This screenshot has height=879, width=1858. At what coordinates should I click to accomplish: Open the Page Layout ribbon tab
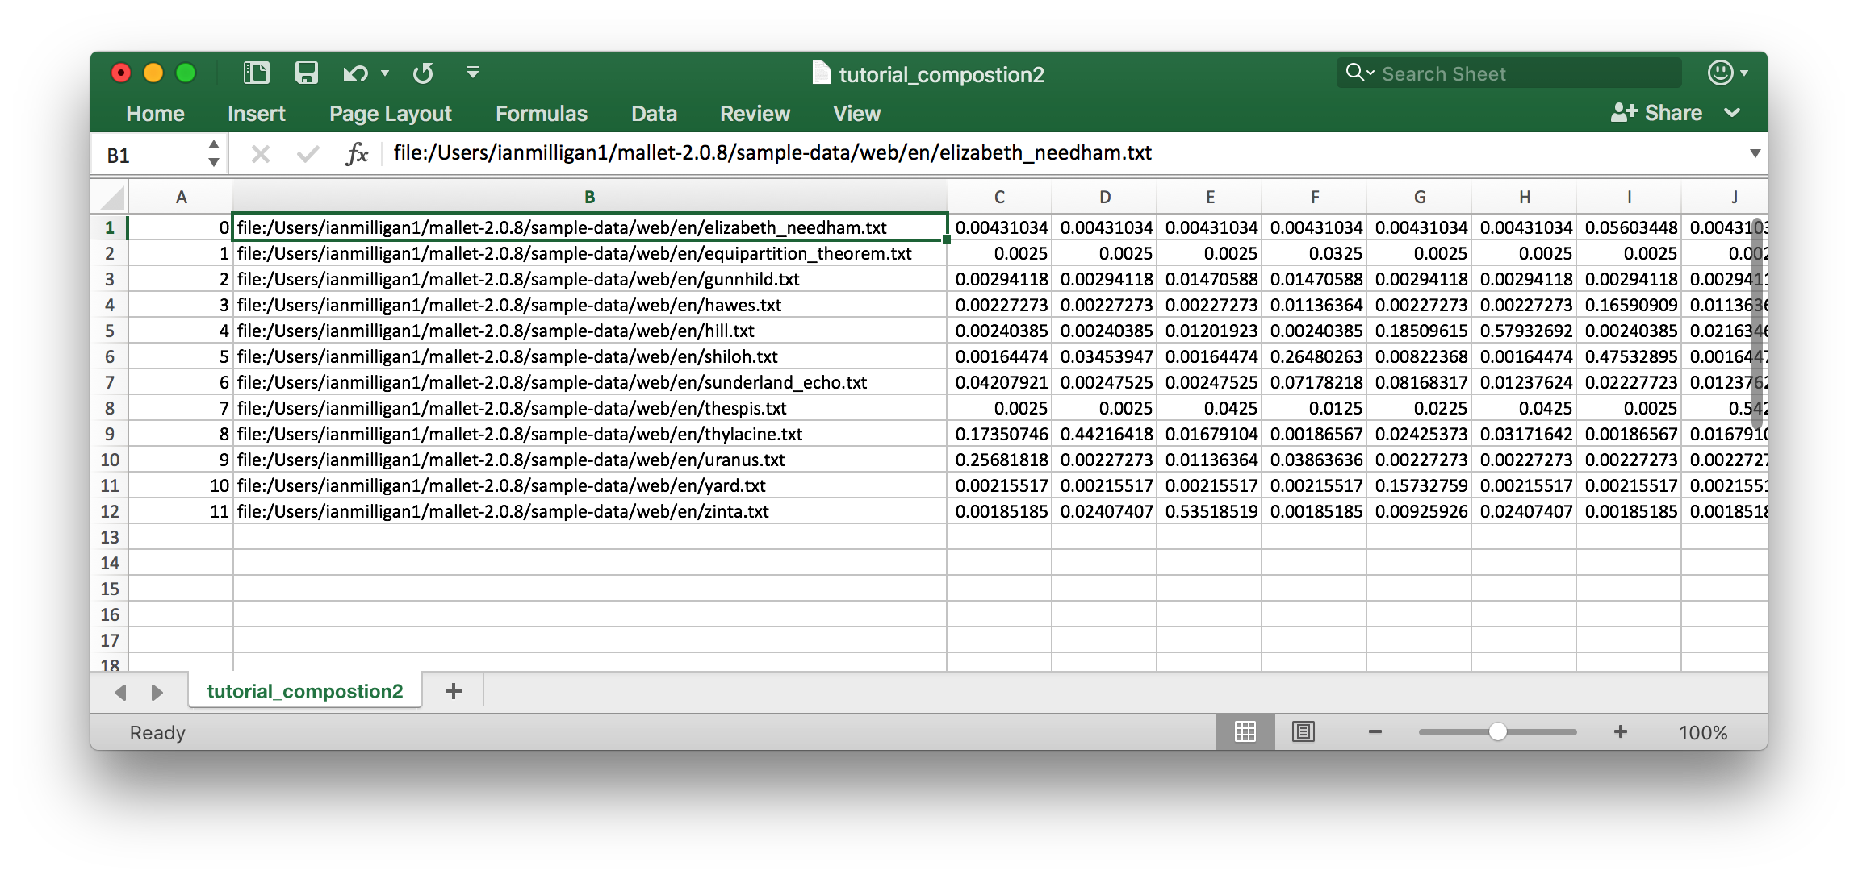pos(390,114)
